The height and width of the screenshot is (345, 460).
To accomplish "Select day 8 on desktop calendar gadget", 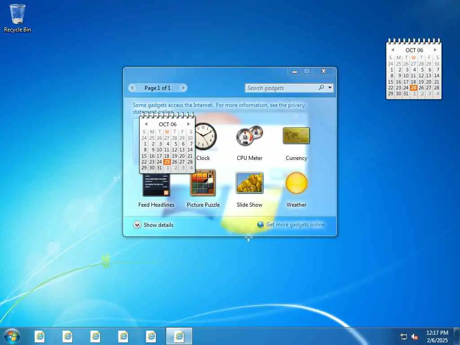I will 391,75.
